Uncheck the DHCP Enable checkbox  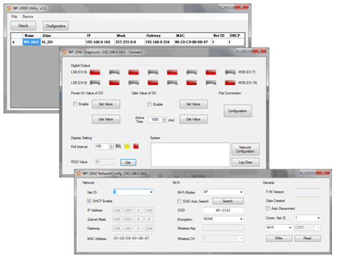pos(89,201)
